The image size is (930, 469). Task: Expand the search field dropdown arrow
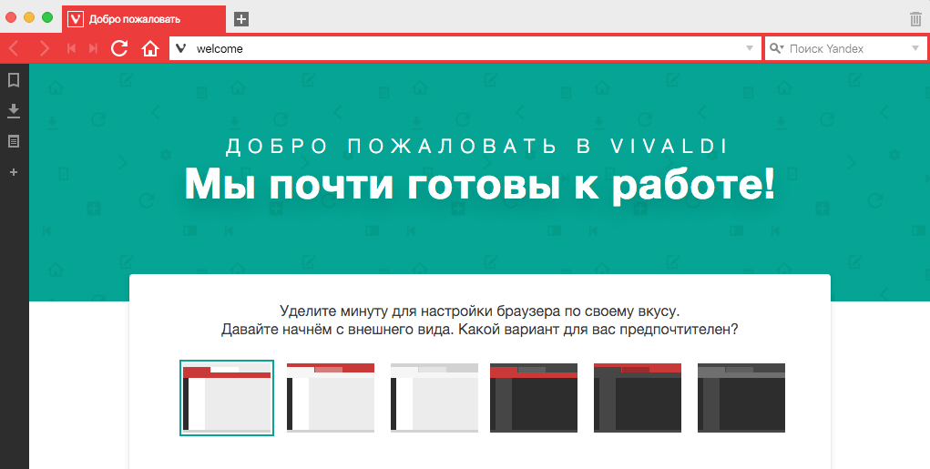[x=915, y=48]
